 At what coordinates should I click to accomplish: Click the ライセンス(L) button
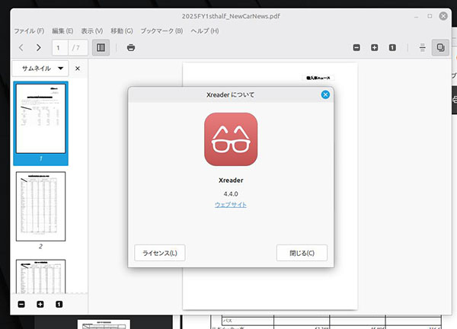coord(159,253)
